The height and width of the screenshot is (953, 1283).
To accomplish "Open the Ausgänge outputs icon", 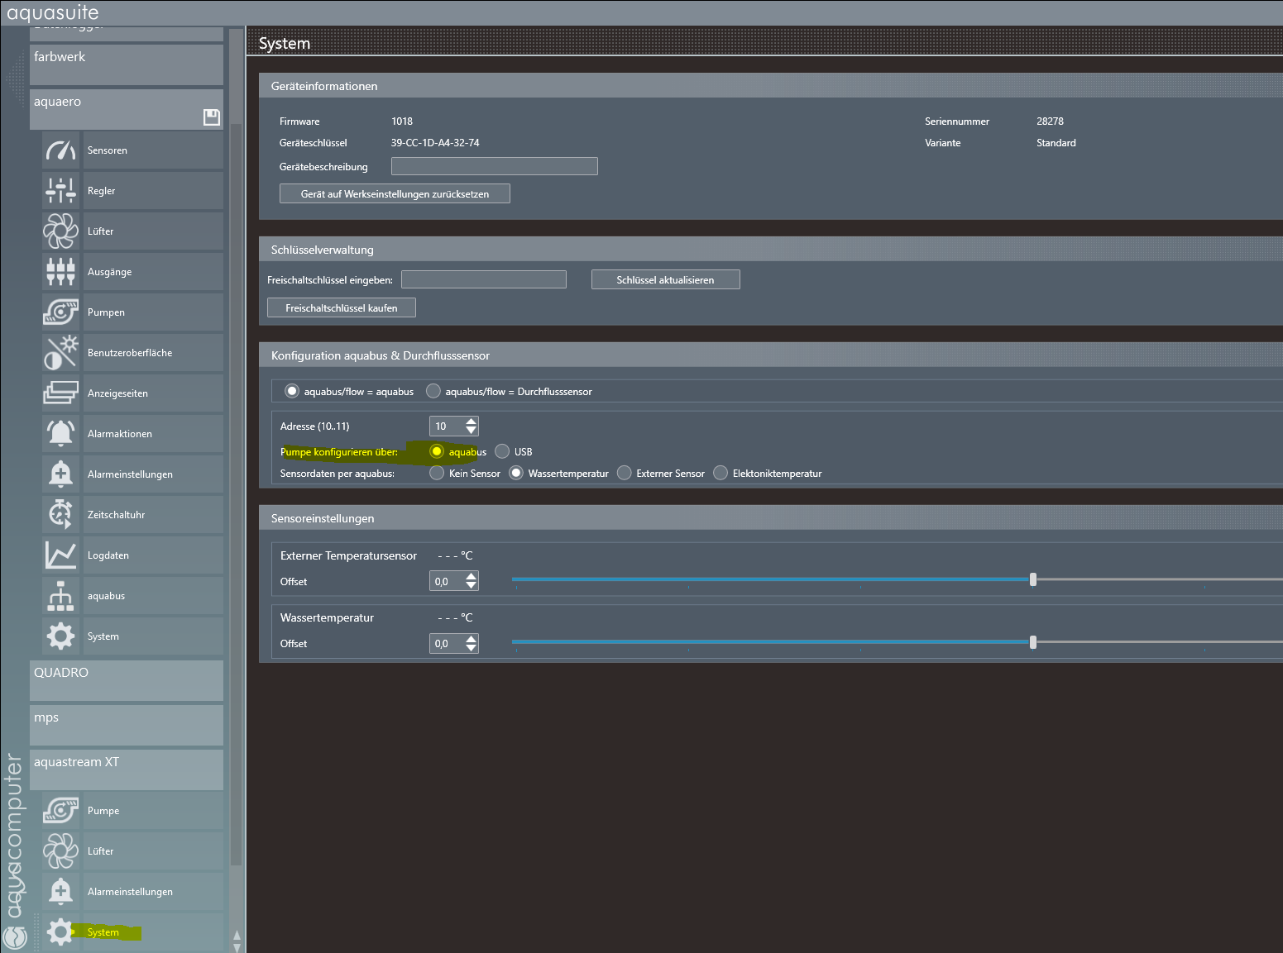I will (60, 272).
